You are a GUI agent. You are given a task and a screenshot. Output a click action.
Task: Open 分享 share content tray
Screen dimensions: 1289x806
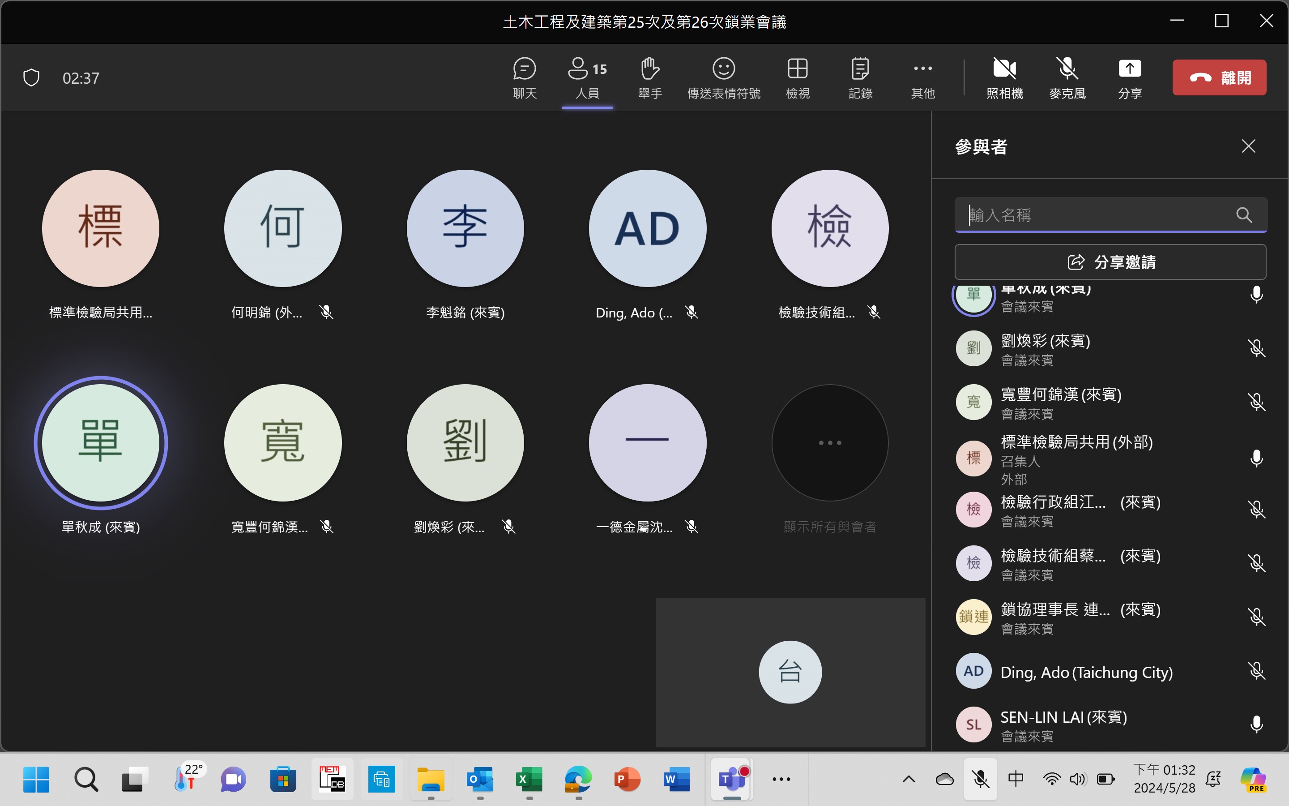click(1130, 78)
